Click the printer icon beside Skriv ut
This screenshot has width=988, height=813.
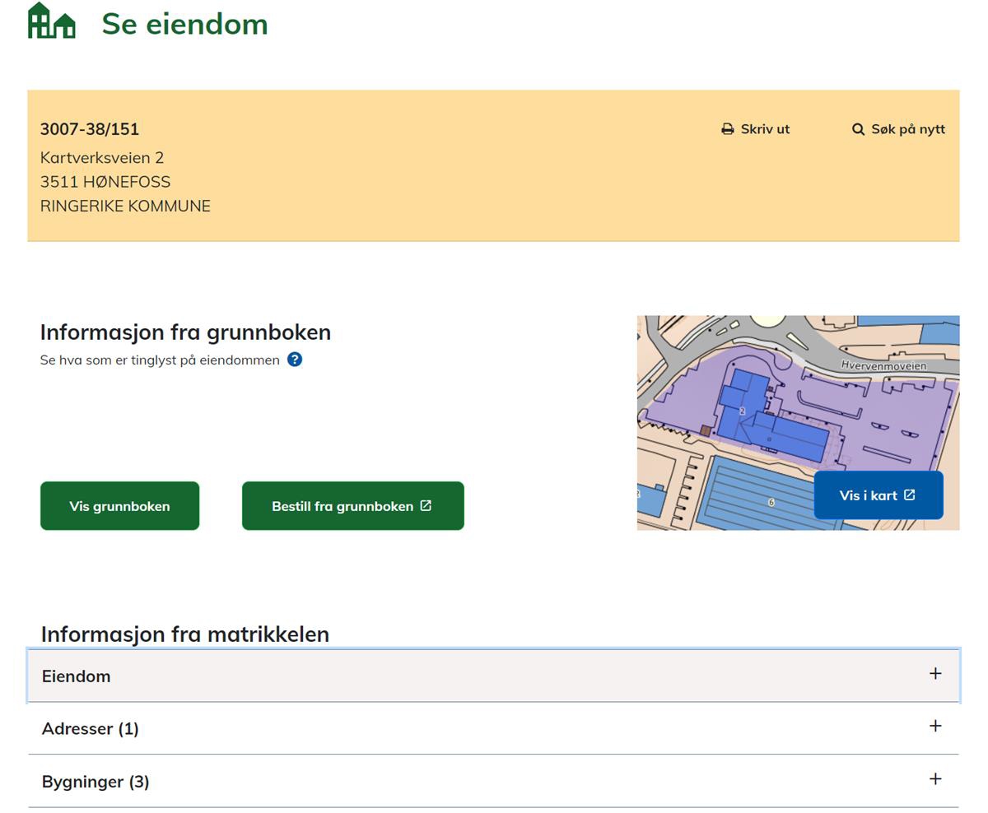pos(727,129)
